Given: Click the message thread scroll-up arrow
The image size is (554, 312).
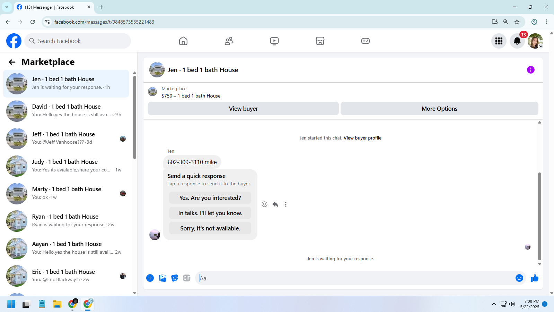Looking at the screenshot, I should pos(539,123).
